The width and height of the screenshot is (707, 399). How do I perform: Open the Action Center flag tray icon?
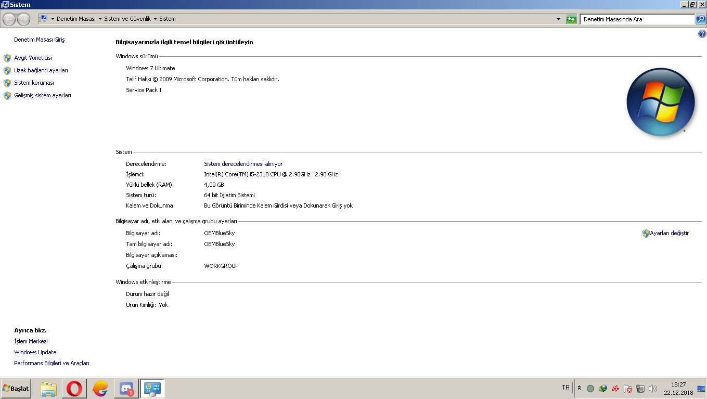pos(628,389)
